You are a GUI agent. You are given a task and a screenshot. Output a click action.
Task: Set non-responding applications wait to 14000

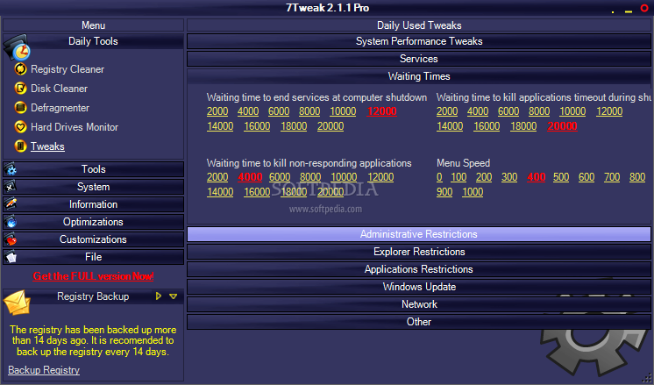click(x=220, y=192)
